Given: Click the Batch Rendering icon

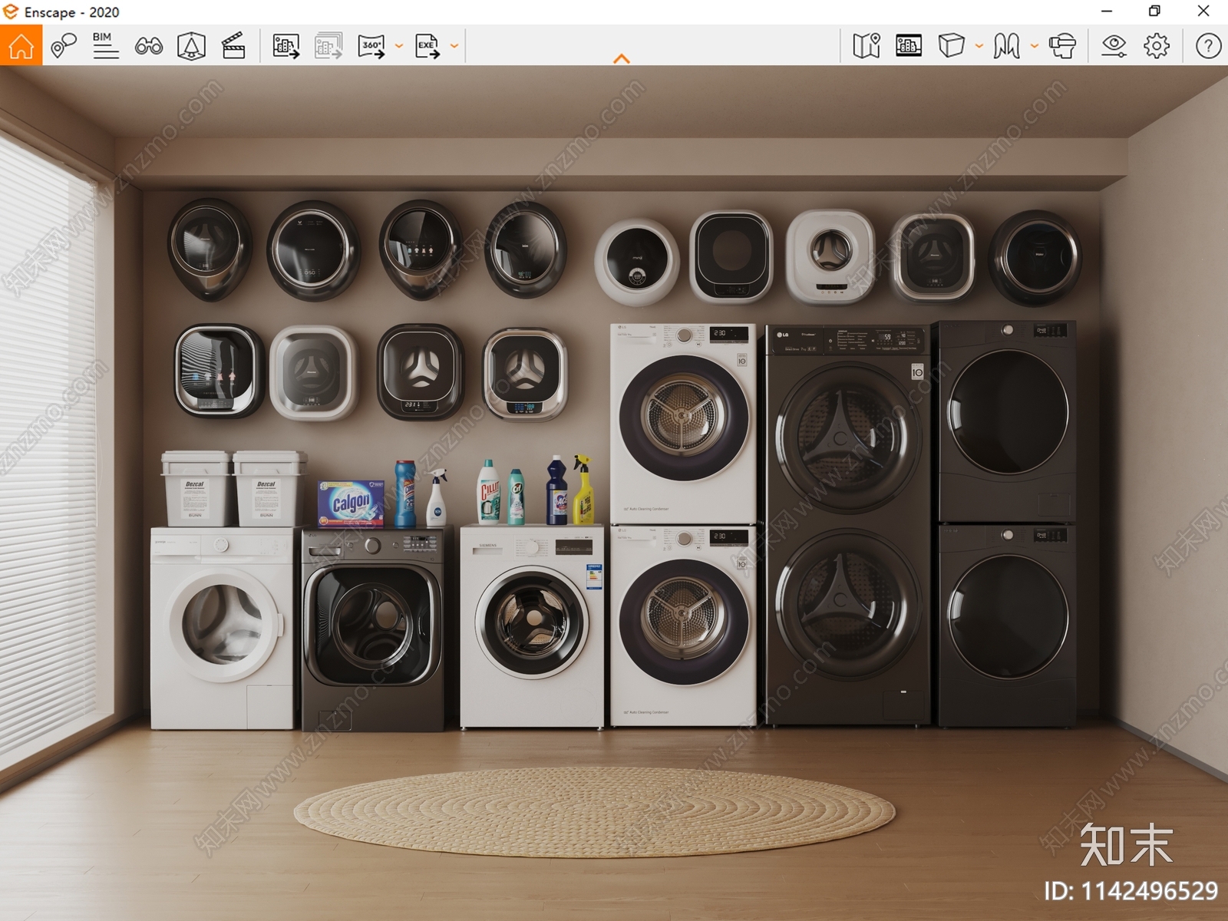Looking at the screenshot, I should click(328, 46).
